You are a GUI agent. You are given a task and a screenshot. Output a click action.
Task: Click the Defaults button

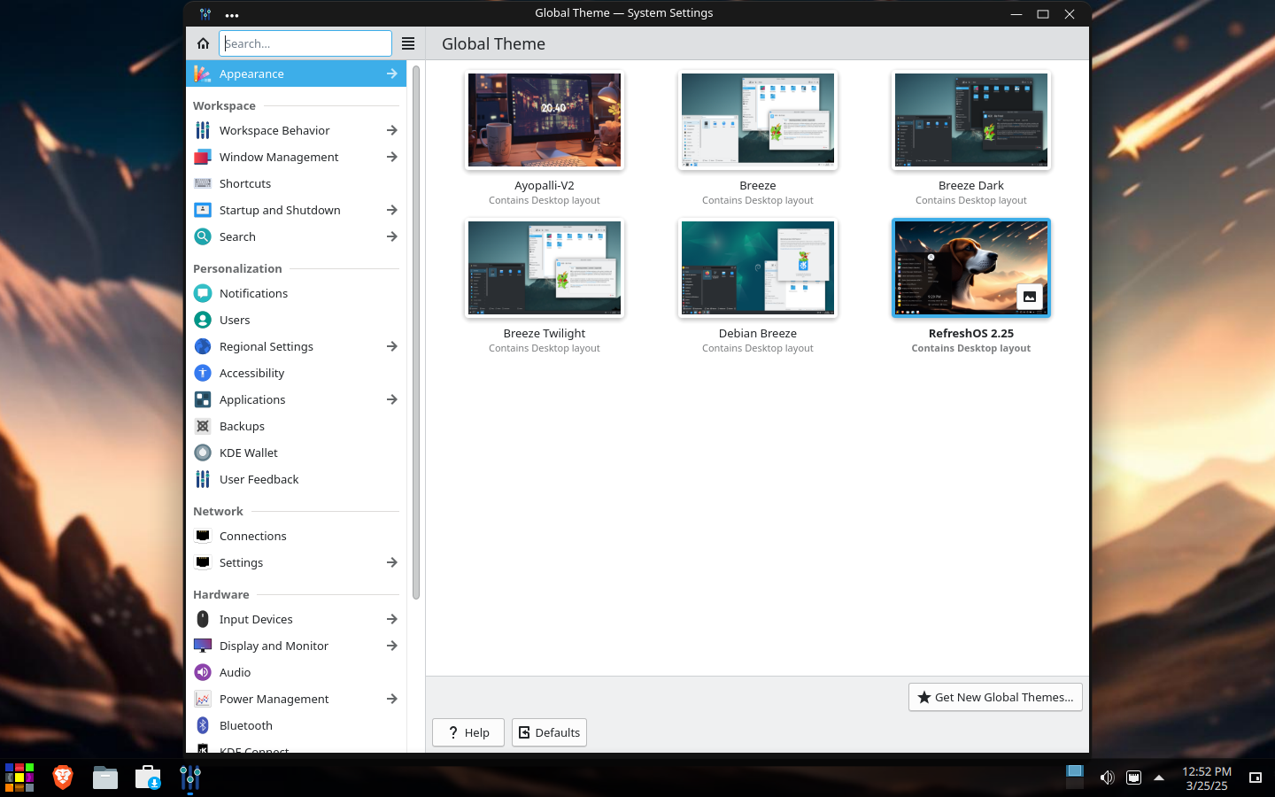point(549,732)
